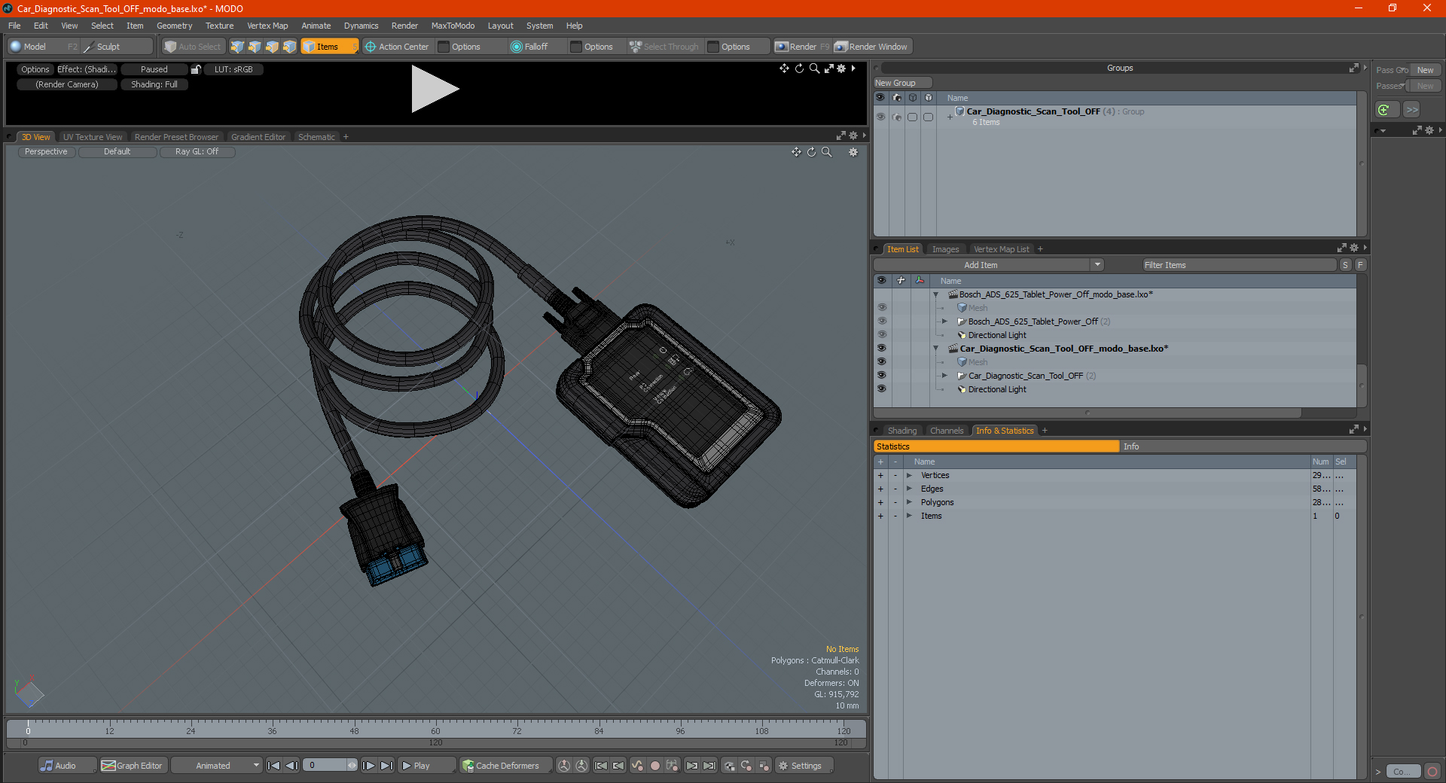The width and height of the screenshot is (1446, 783).
Task: Open the Vertex Map List tab
Action: (x=1001, y=249)
